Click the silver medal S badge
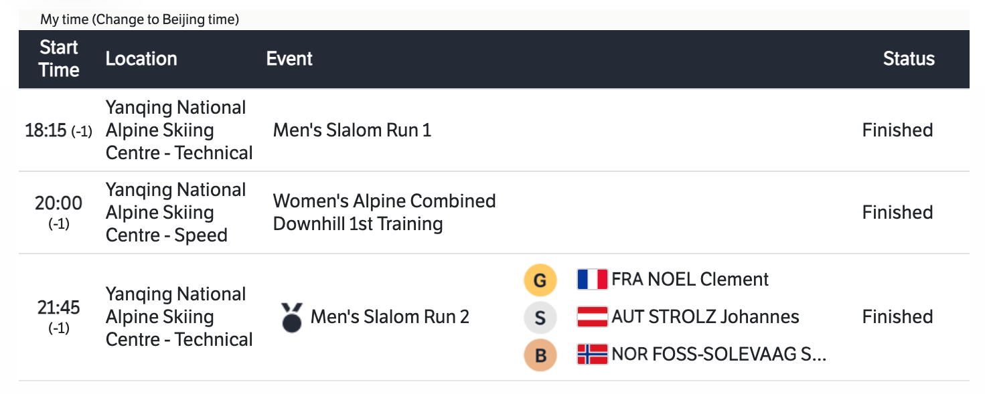 coord(540,318)
